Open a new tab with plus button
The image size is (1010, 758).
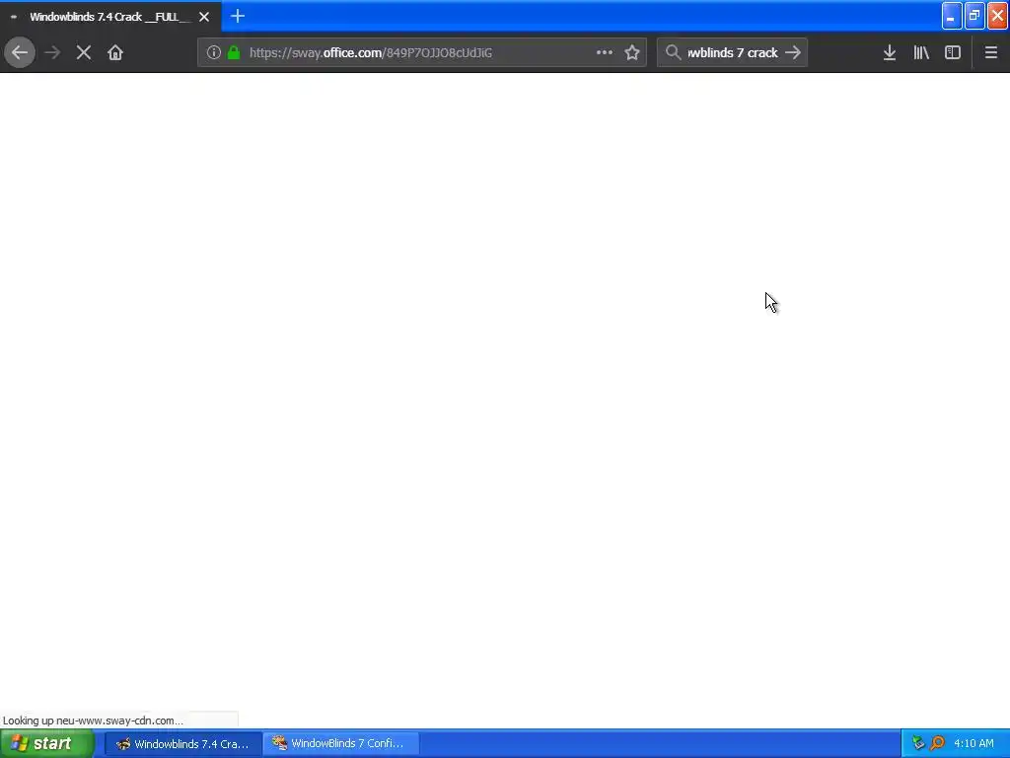(238, 16)
